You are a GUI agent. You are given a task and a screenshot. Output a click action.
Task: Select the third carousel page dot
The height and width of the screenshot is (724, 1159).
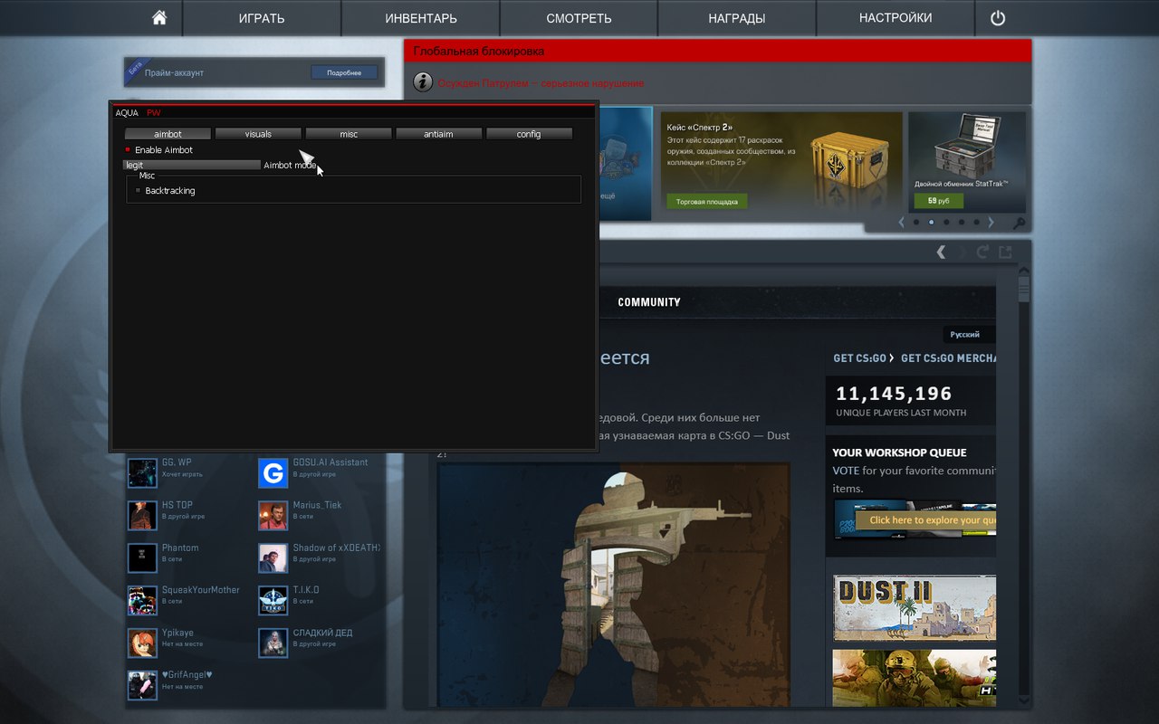946,222
